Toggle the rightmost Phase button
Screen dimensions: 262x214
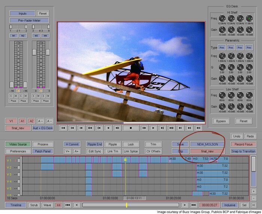pos(46,101)
